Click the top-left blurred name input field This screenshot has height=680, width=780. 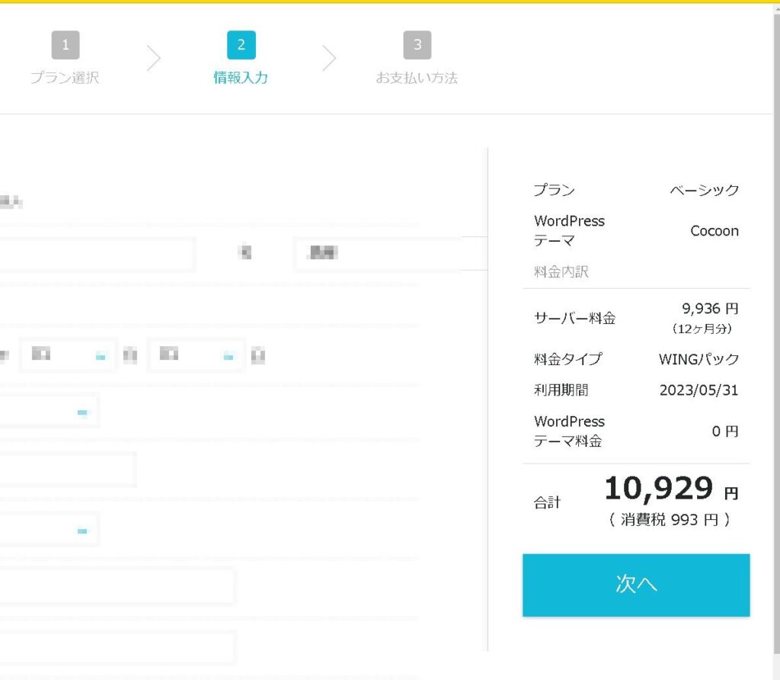click(95, 254)
